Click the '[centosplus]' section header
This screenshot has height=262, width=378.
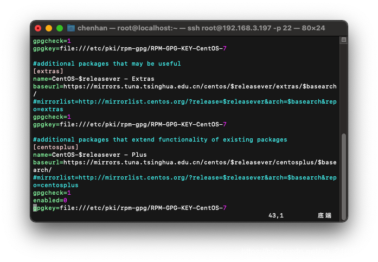pyautogui.click(x=56, y=147)
